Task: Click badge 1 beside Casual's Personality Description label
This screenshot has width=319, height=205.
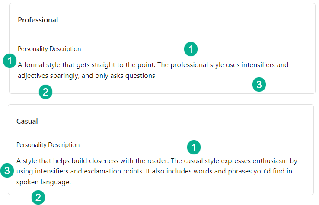Action: pyautogui.click(x=194, y=147)
